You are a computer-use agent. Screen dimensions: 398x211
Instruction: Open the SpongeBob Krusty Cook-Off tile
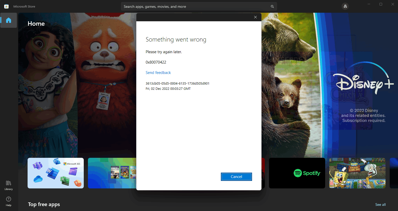tap(357, 173)
